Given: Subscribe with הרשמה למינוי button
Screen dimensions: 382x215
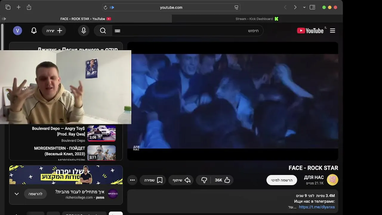Looking at the screenshot, I should [x=282, y=180].
